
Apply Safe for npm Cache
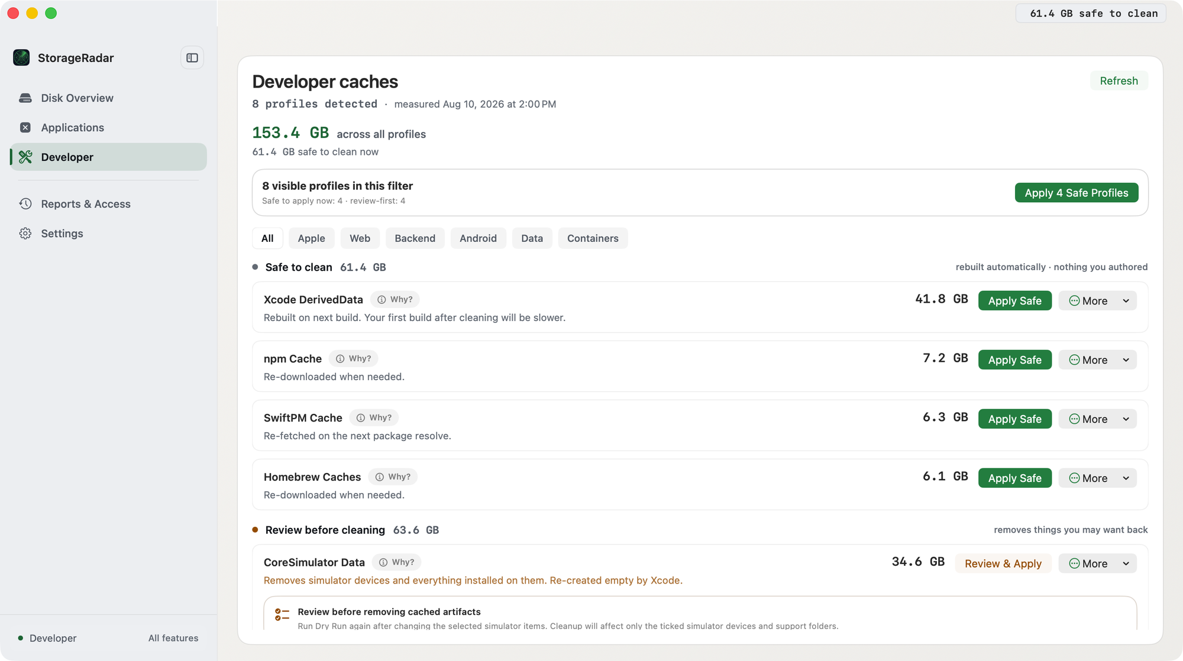click(x=1015, y=360)
